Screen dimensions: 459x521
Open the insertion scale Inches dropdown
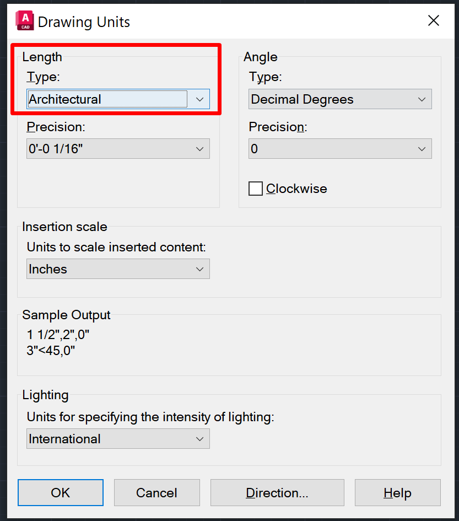(x=118, y=269)
